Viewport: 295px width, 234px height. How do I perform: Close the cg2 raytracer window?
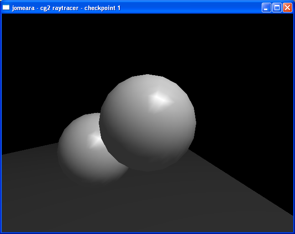[287, 8]
